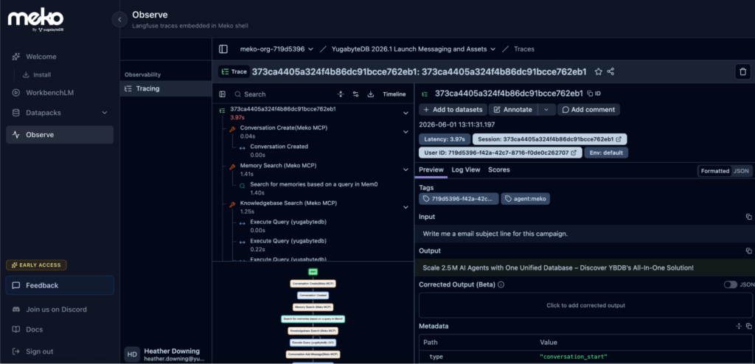Click the start node in the graph

(x=313, y=272)
